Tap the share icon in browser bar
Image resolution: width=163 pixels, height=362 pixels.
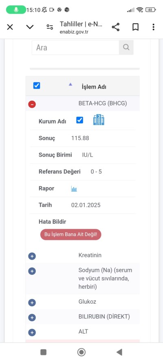pos(116,27)
